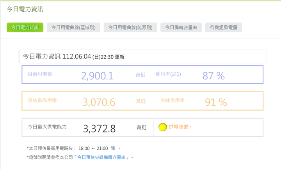
Task: Go to 今日備轉容量率 tab
Action: (181, 27)
